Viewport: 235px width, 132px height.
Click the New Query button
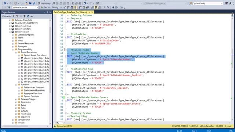click(44, 3)
